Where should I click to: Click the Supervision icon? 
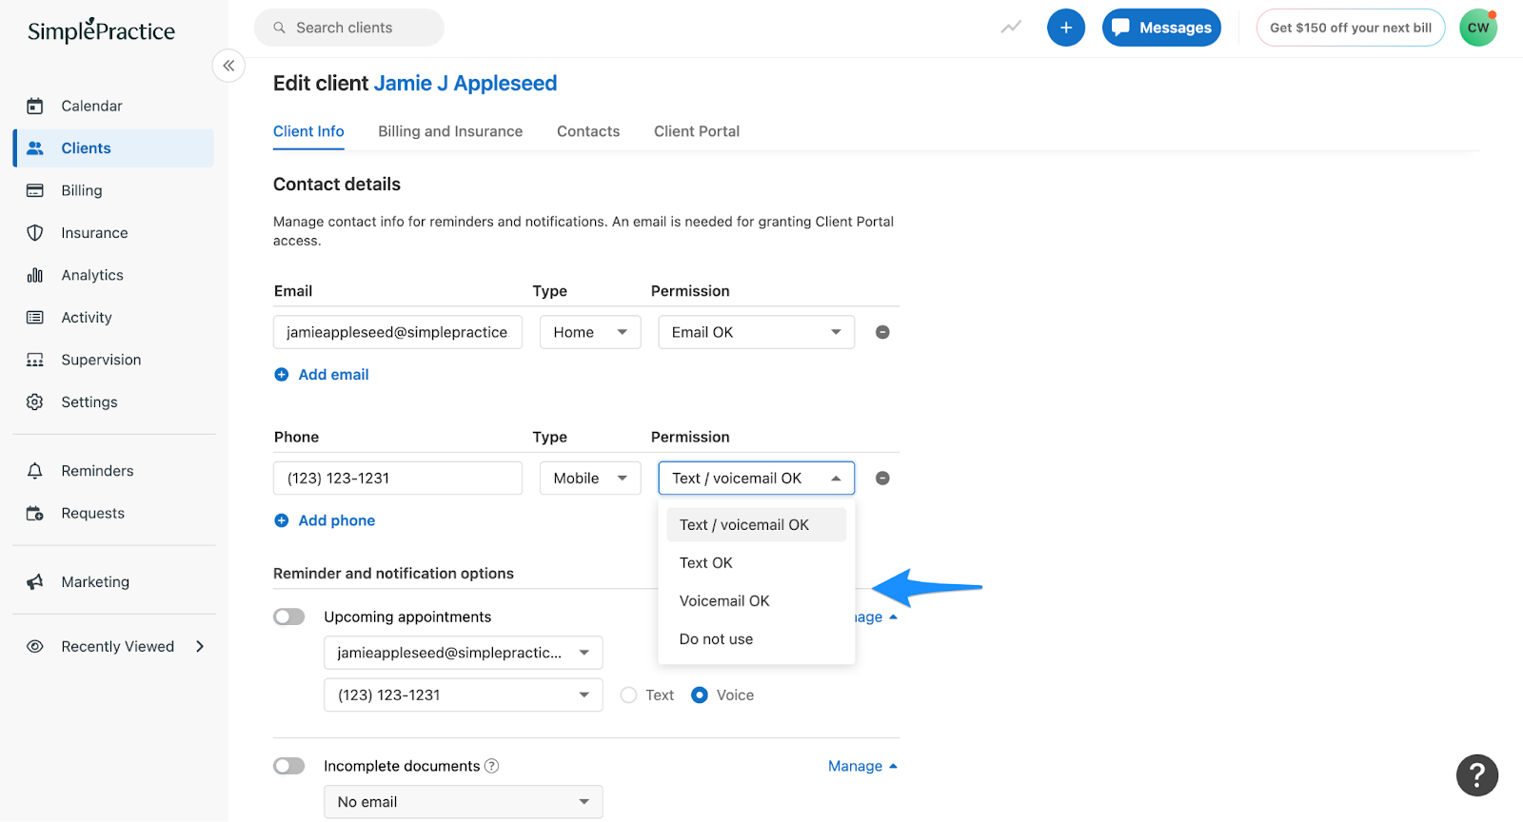point(35,360)
